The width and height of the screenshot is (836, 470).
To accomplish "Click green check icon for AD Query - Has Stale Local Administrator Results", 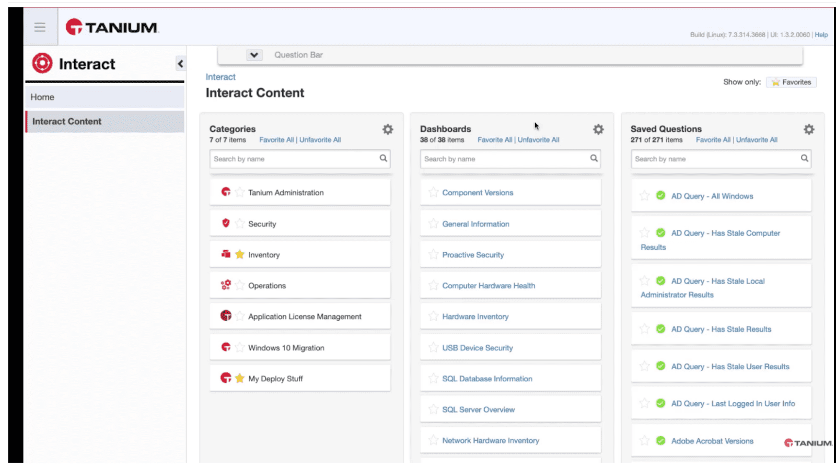I will click(x=660, y=280).
